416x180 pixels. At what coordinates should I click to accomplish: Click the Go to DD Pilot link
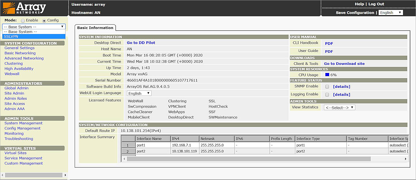pyautogui.click(x=141, y=43)
